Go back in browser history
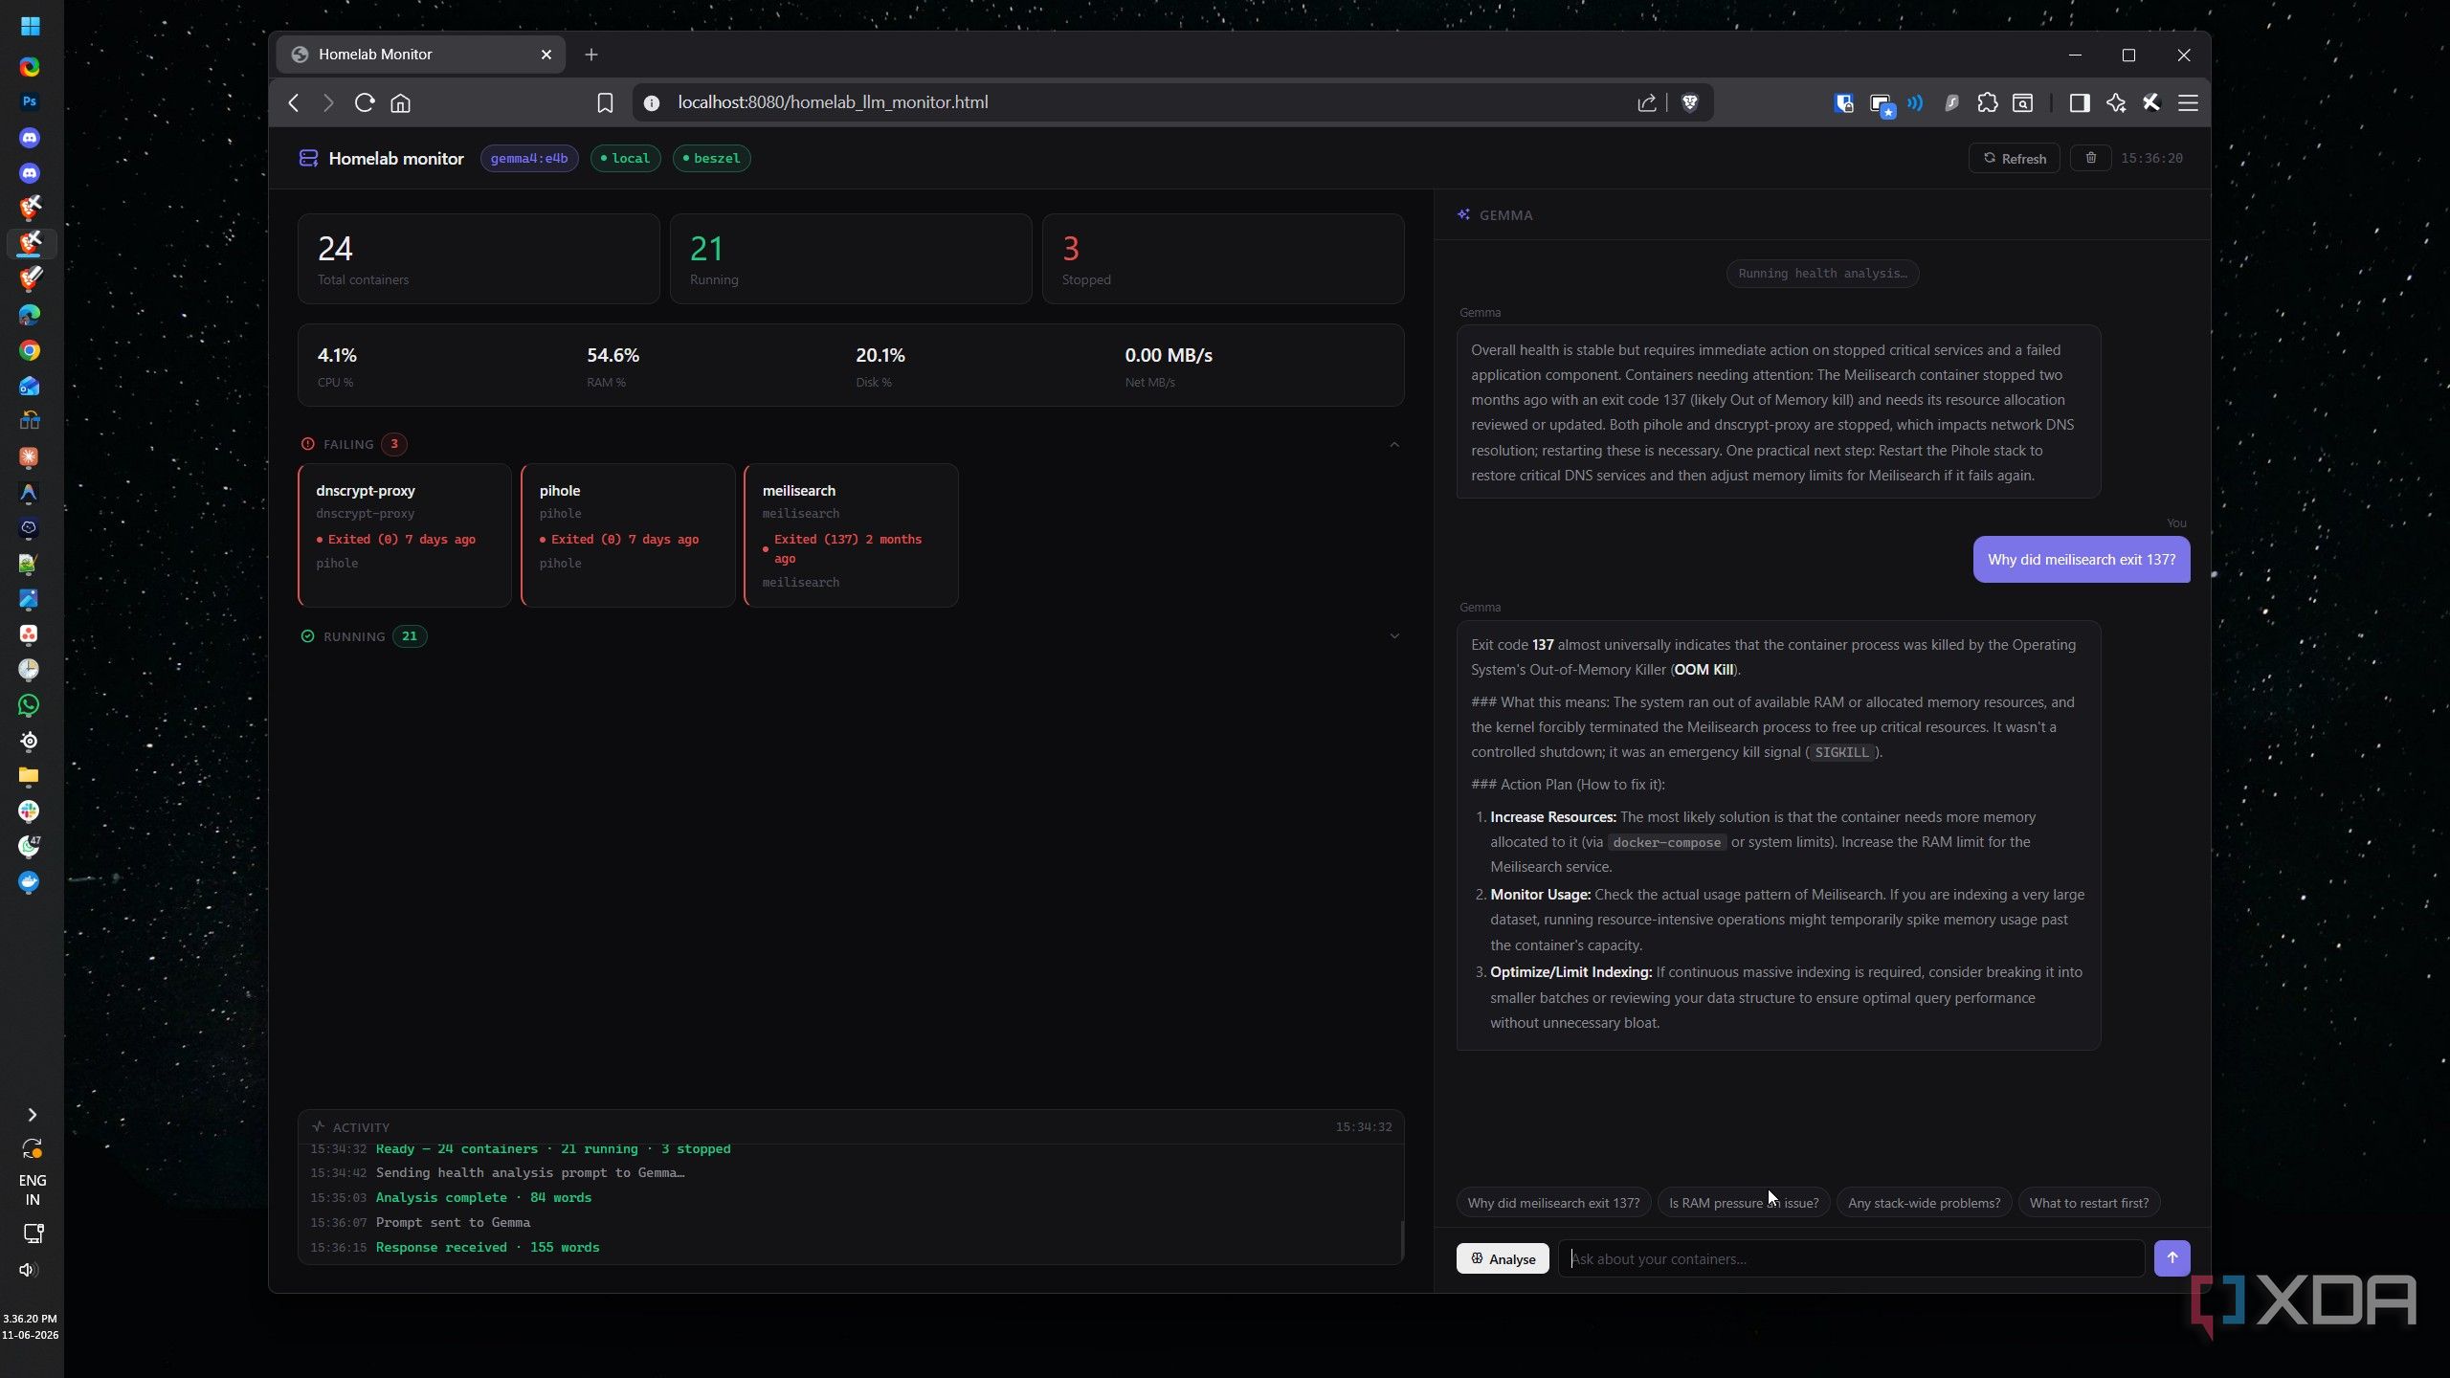 pos(294,102)
